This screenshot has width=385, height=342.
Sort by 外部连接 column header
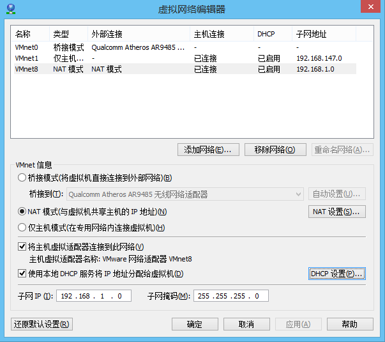[139, 34]
